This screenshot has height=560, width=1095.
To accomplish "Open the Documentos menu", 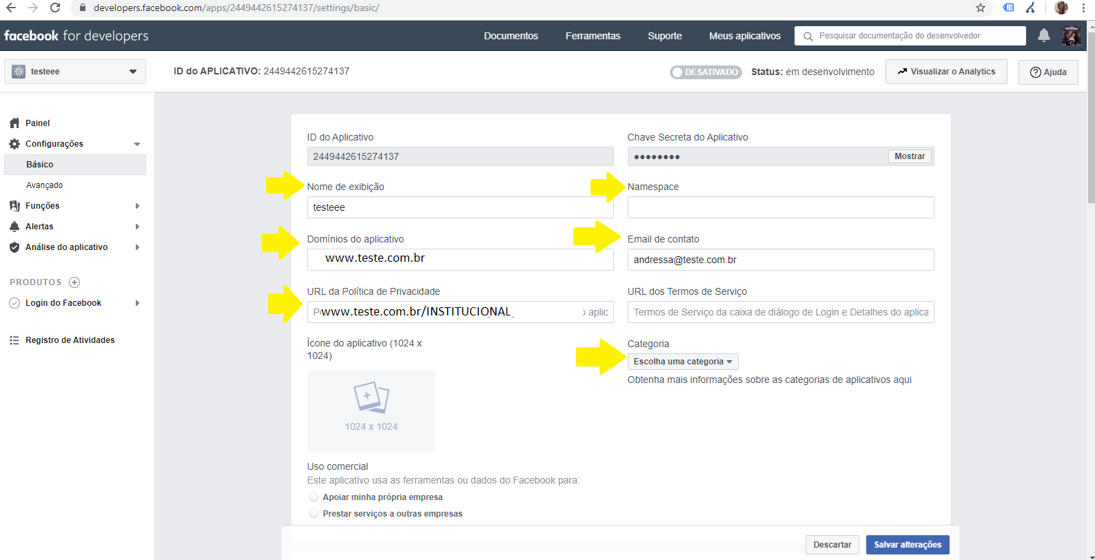I will (511, 36).
